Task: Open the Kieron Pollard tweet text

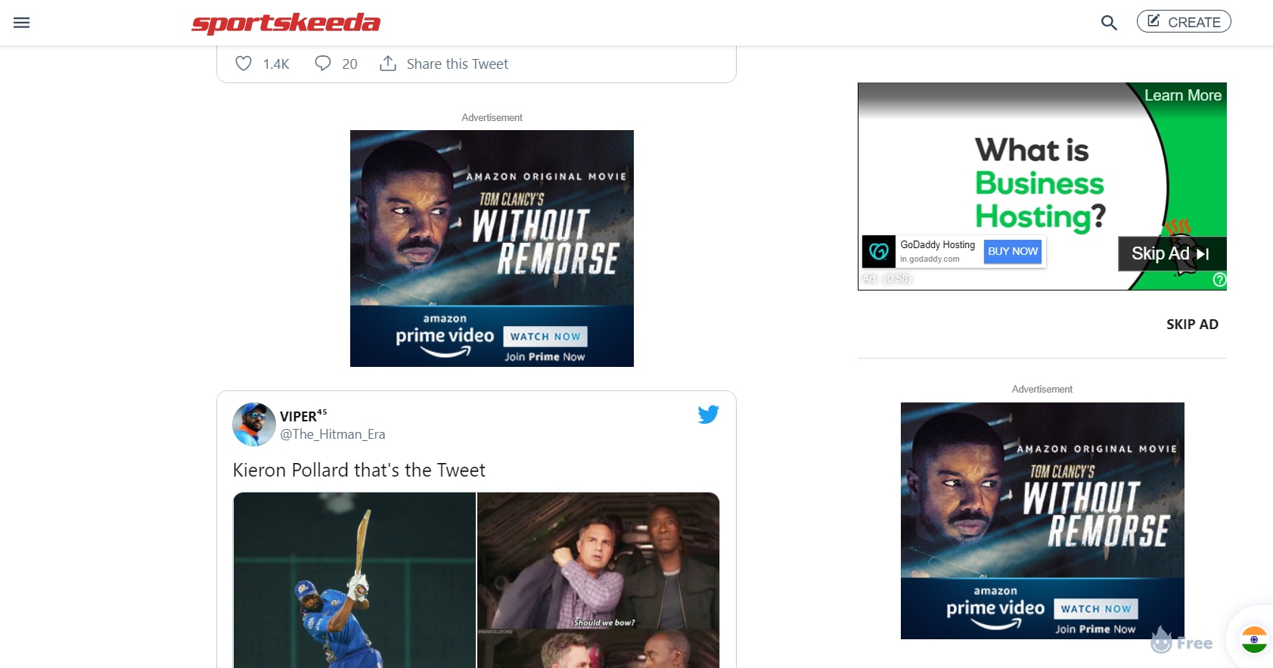Action: point(359,470)
